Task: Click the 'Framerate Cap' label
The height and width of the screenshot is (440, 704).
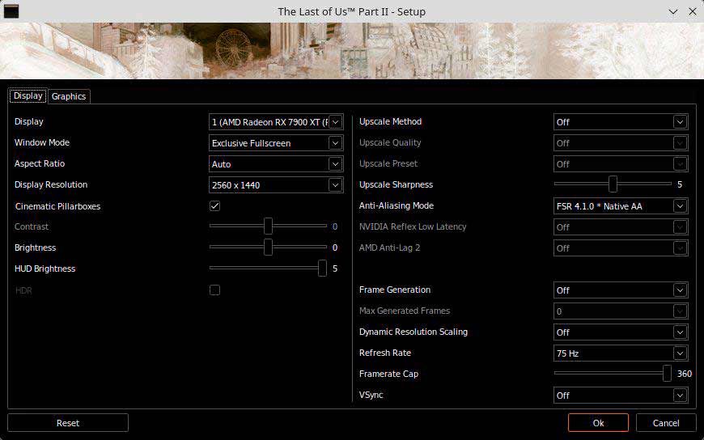Action: tap(388, 374)
